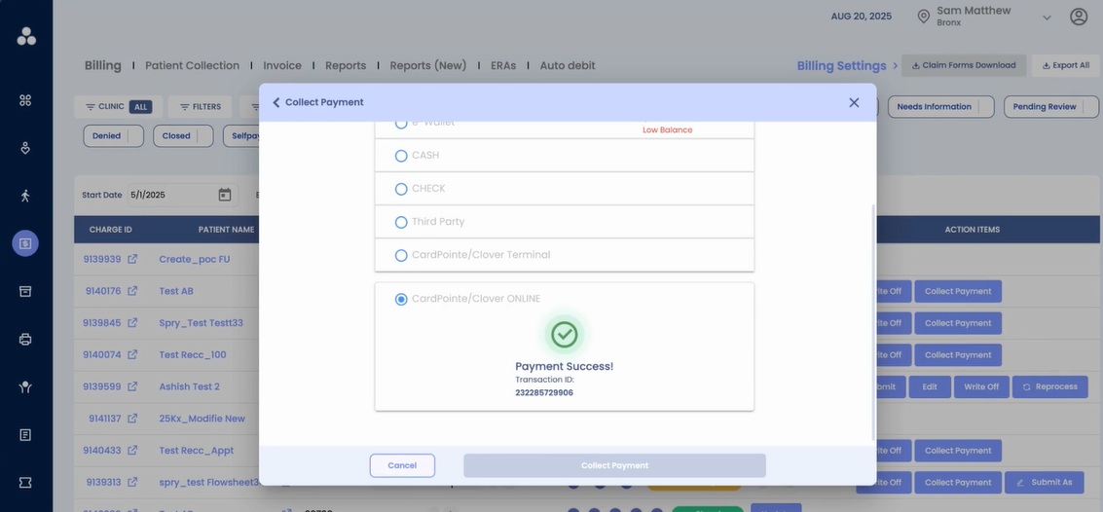Open the printer icon in sidebar
The width and height of the screenshot is (1103, 512).
pos(25,339)
